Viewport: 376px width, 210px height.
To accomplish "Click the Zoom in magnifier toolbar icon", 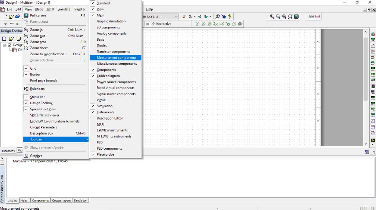I will point(272,16).
